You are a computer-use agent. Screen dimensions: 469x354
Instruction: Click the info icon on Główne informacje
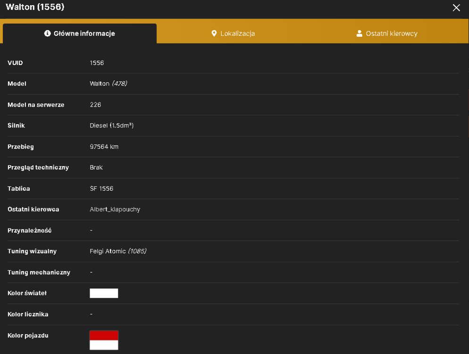[x=47, y=33]
